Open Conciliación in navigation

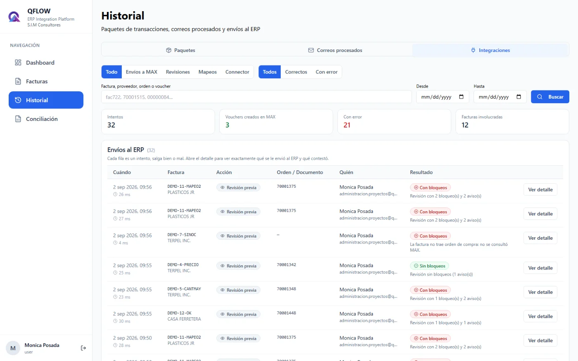(x=46, y=119)
